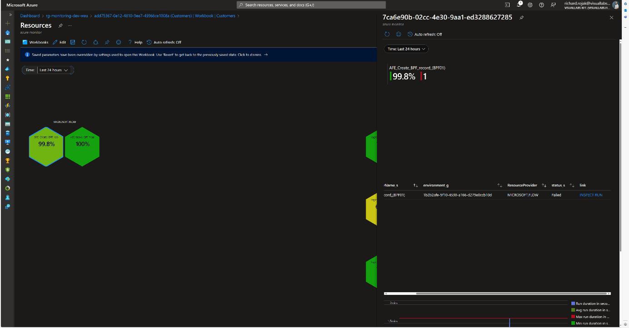Toggle Min run duration legend swatch
This screenshot has height=328, width=629.
click(573, 323)
